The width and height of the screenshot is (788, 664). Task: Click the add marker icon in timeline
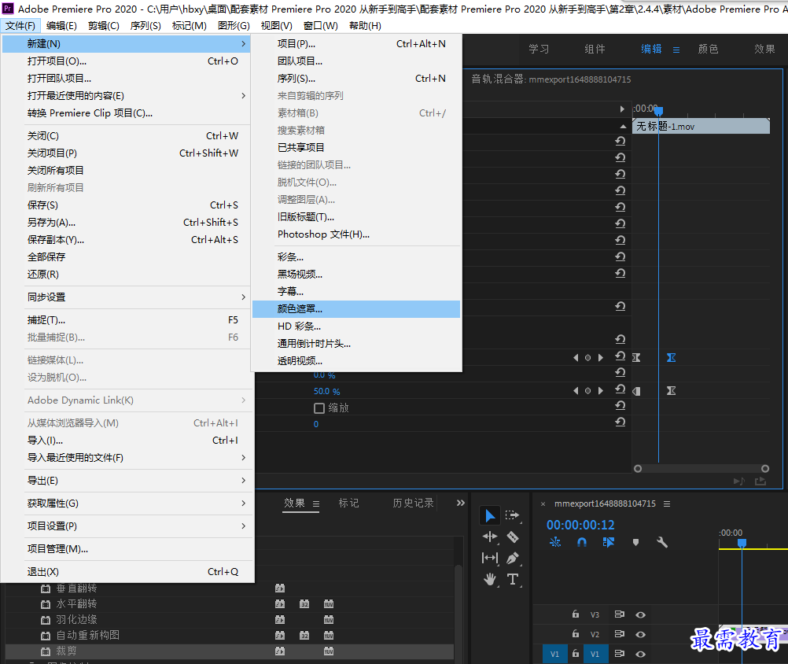pyautogui.click(x=635, y=542)
